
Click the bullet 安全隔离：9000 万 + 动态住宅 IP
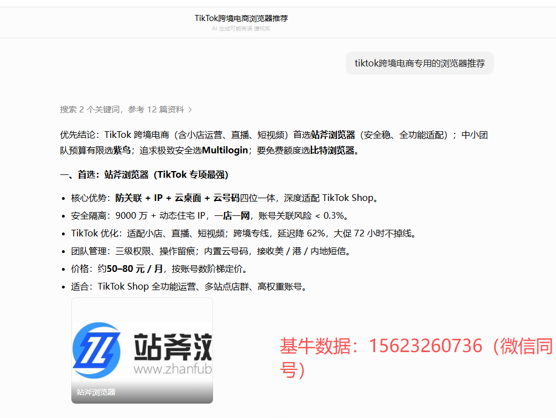[x=210, y=216]
